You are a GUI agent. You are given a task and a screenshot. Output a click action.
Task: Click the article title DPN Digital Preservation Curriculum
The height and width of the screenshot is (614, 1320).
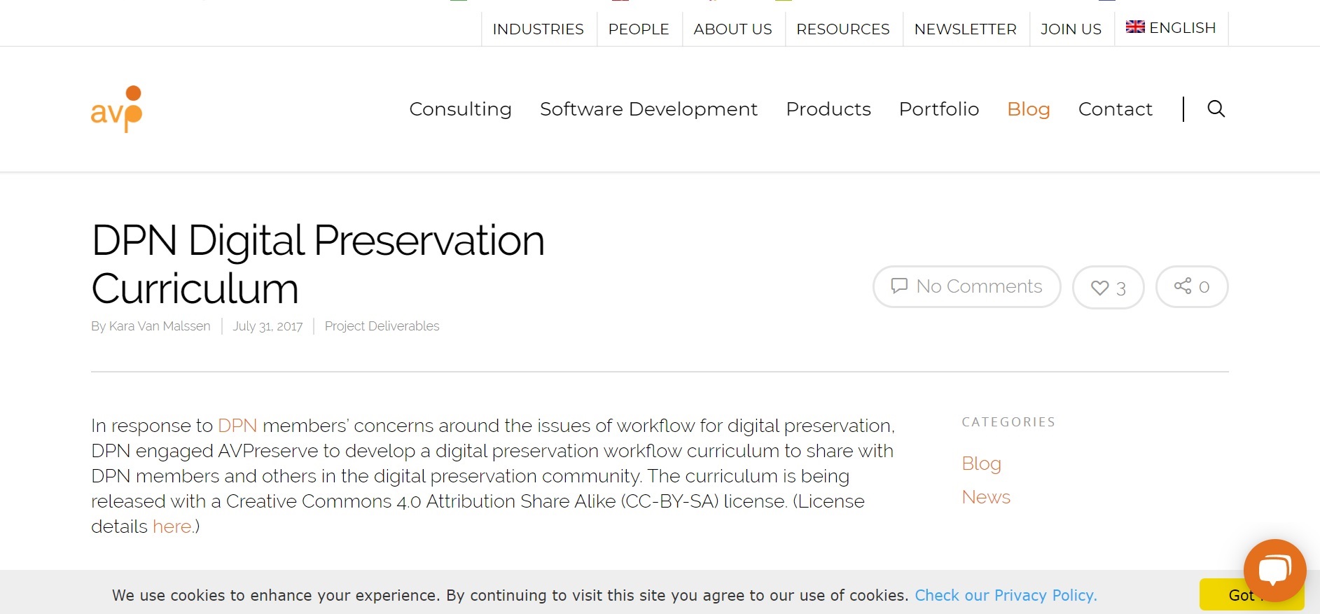318,264
